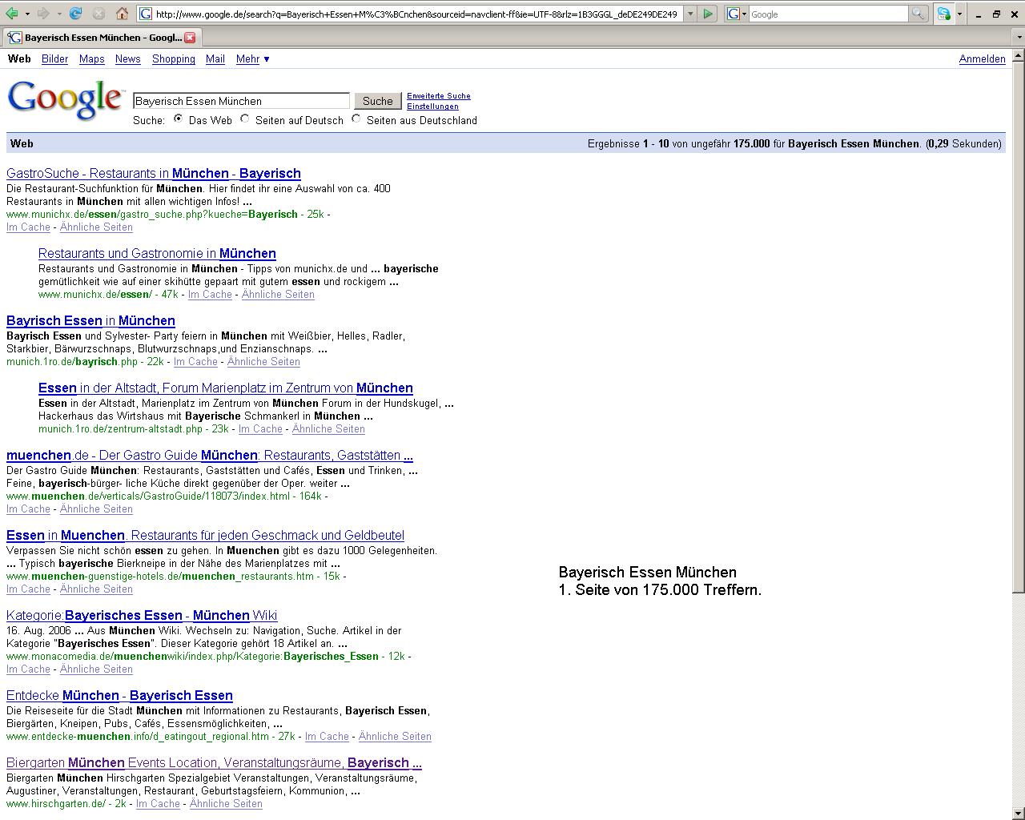Click Im Cache for the hirschgarten.de result
The width and height of the screenshot is (1025, 820).
158,804
